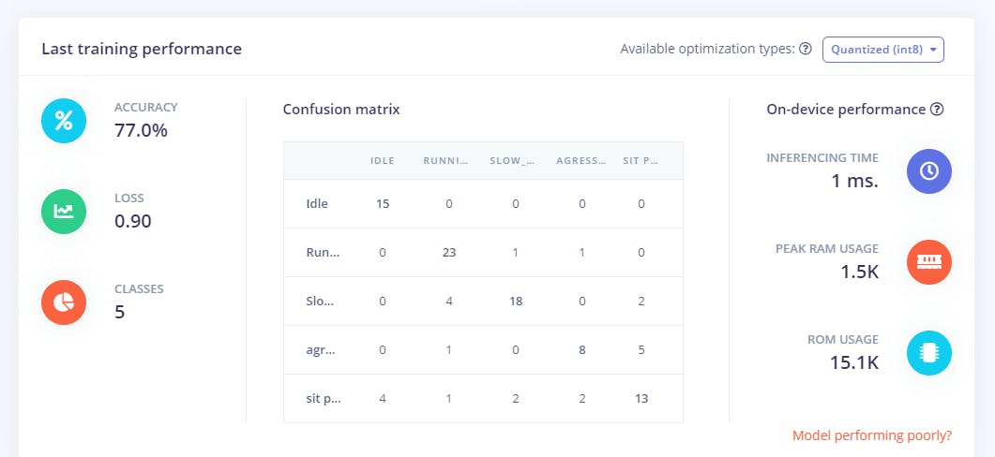Click the cell showing 18 in confusion matrix
This screenshot has width=995, height=457.
tap(515, 302)
